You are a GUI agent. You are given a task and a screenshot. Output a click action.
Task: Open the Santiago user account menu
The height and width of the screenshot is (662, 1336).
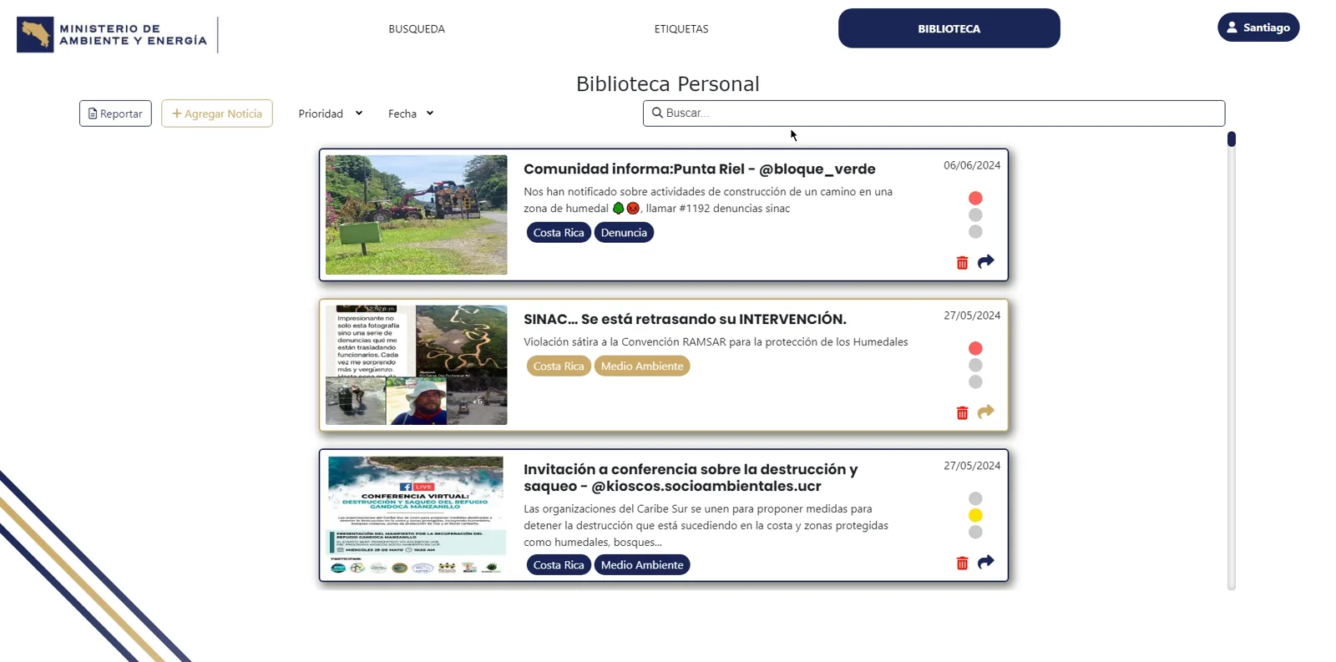(x=1258, y=28)
